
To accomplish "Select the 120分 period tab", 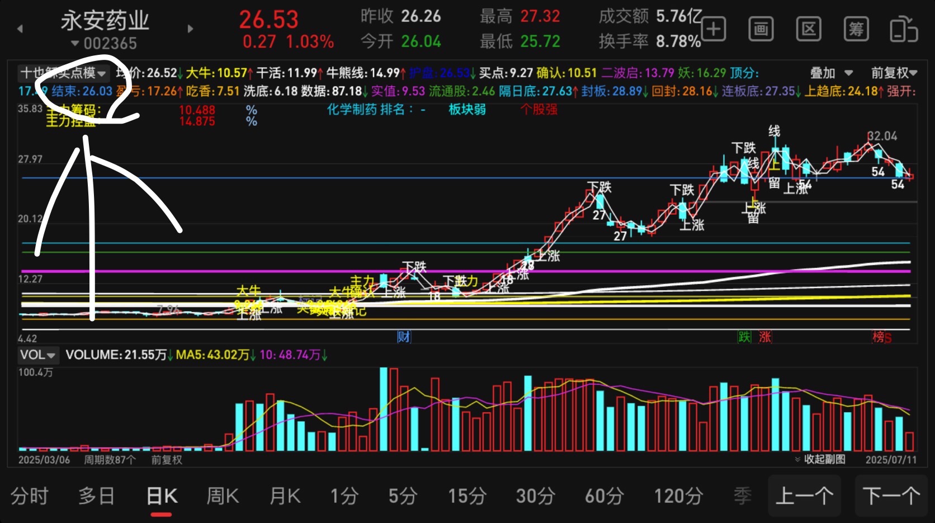I will (x=678, y=496).
